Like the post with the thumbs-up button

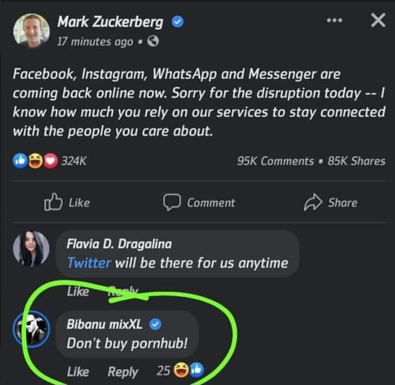tap(67, 202)
